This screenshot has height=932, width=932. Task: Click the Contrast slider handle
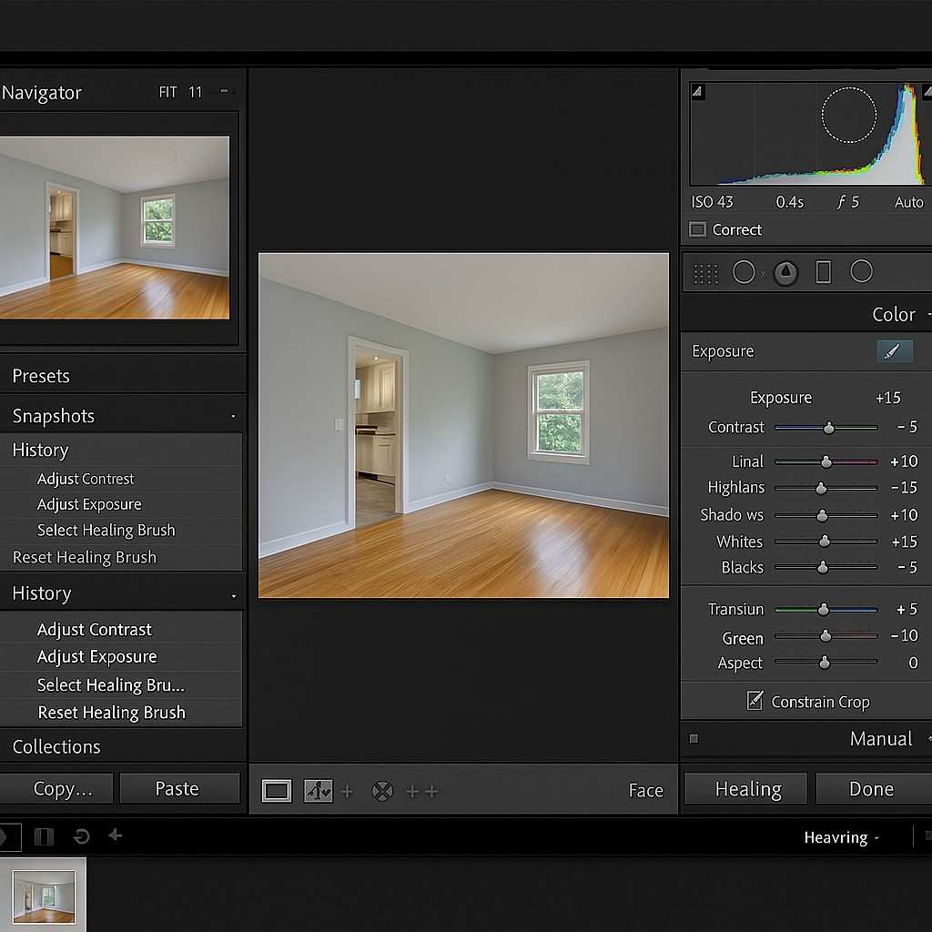click(x=828, y=428)
